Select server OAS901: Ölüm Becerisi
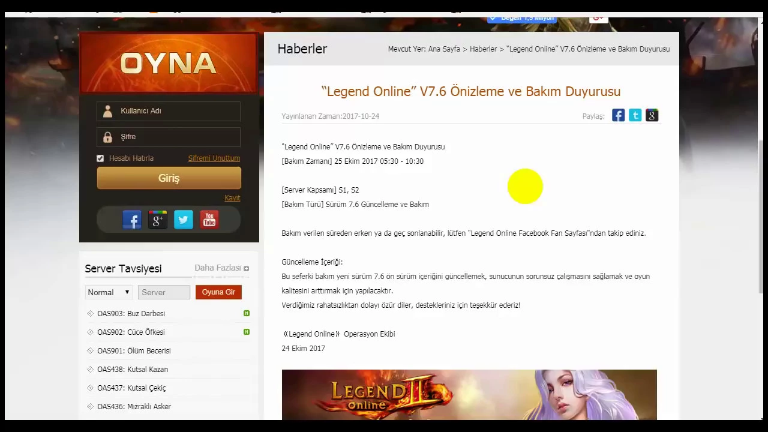This screenshot has height=432, width=768. (x=134, y=351)
